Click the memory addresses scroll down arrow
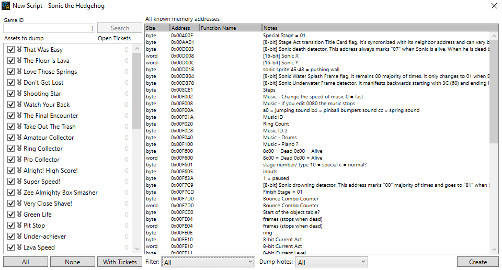502x270 pixels. (494, 249)
